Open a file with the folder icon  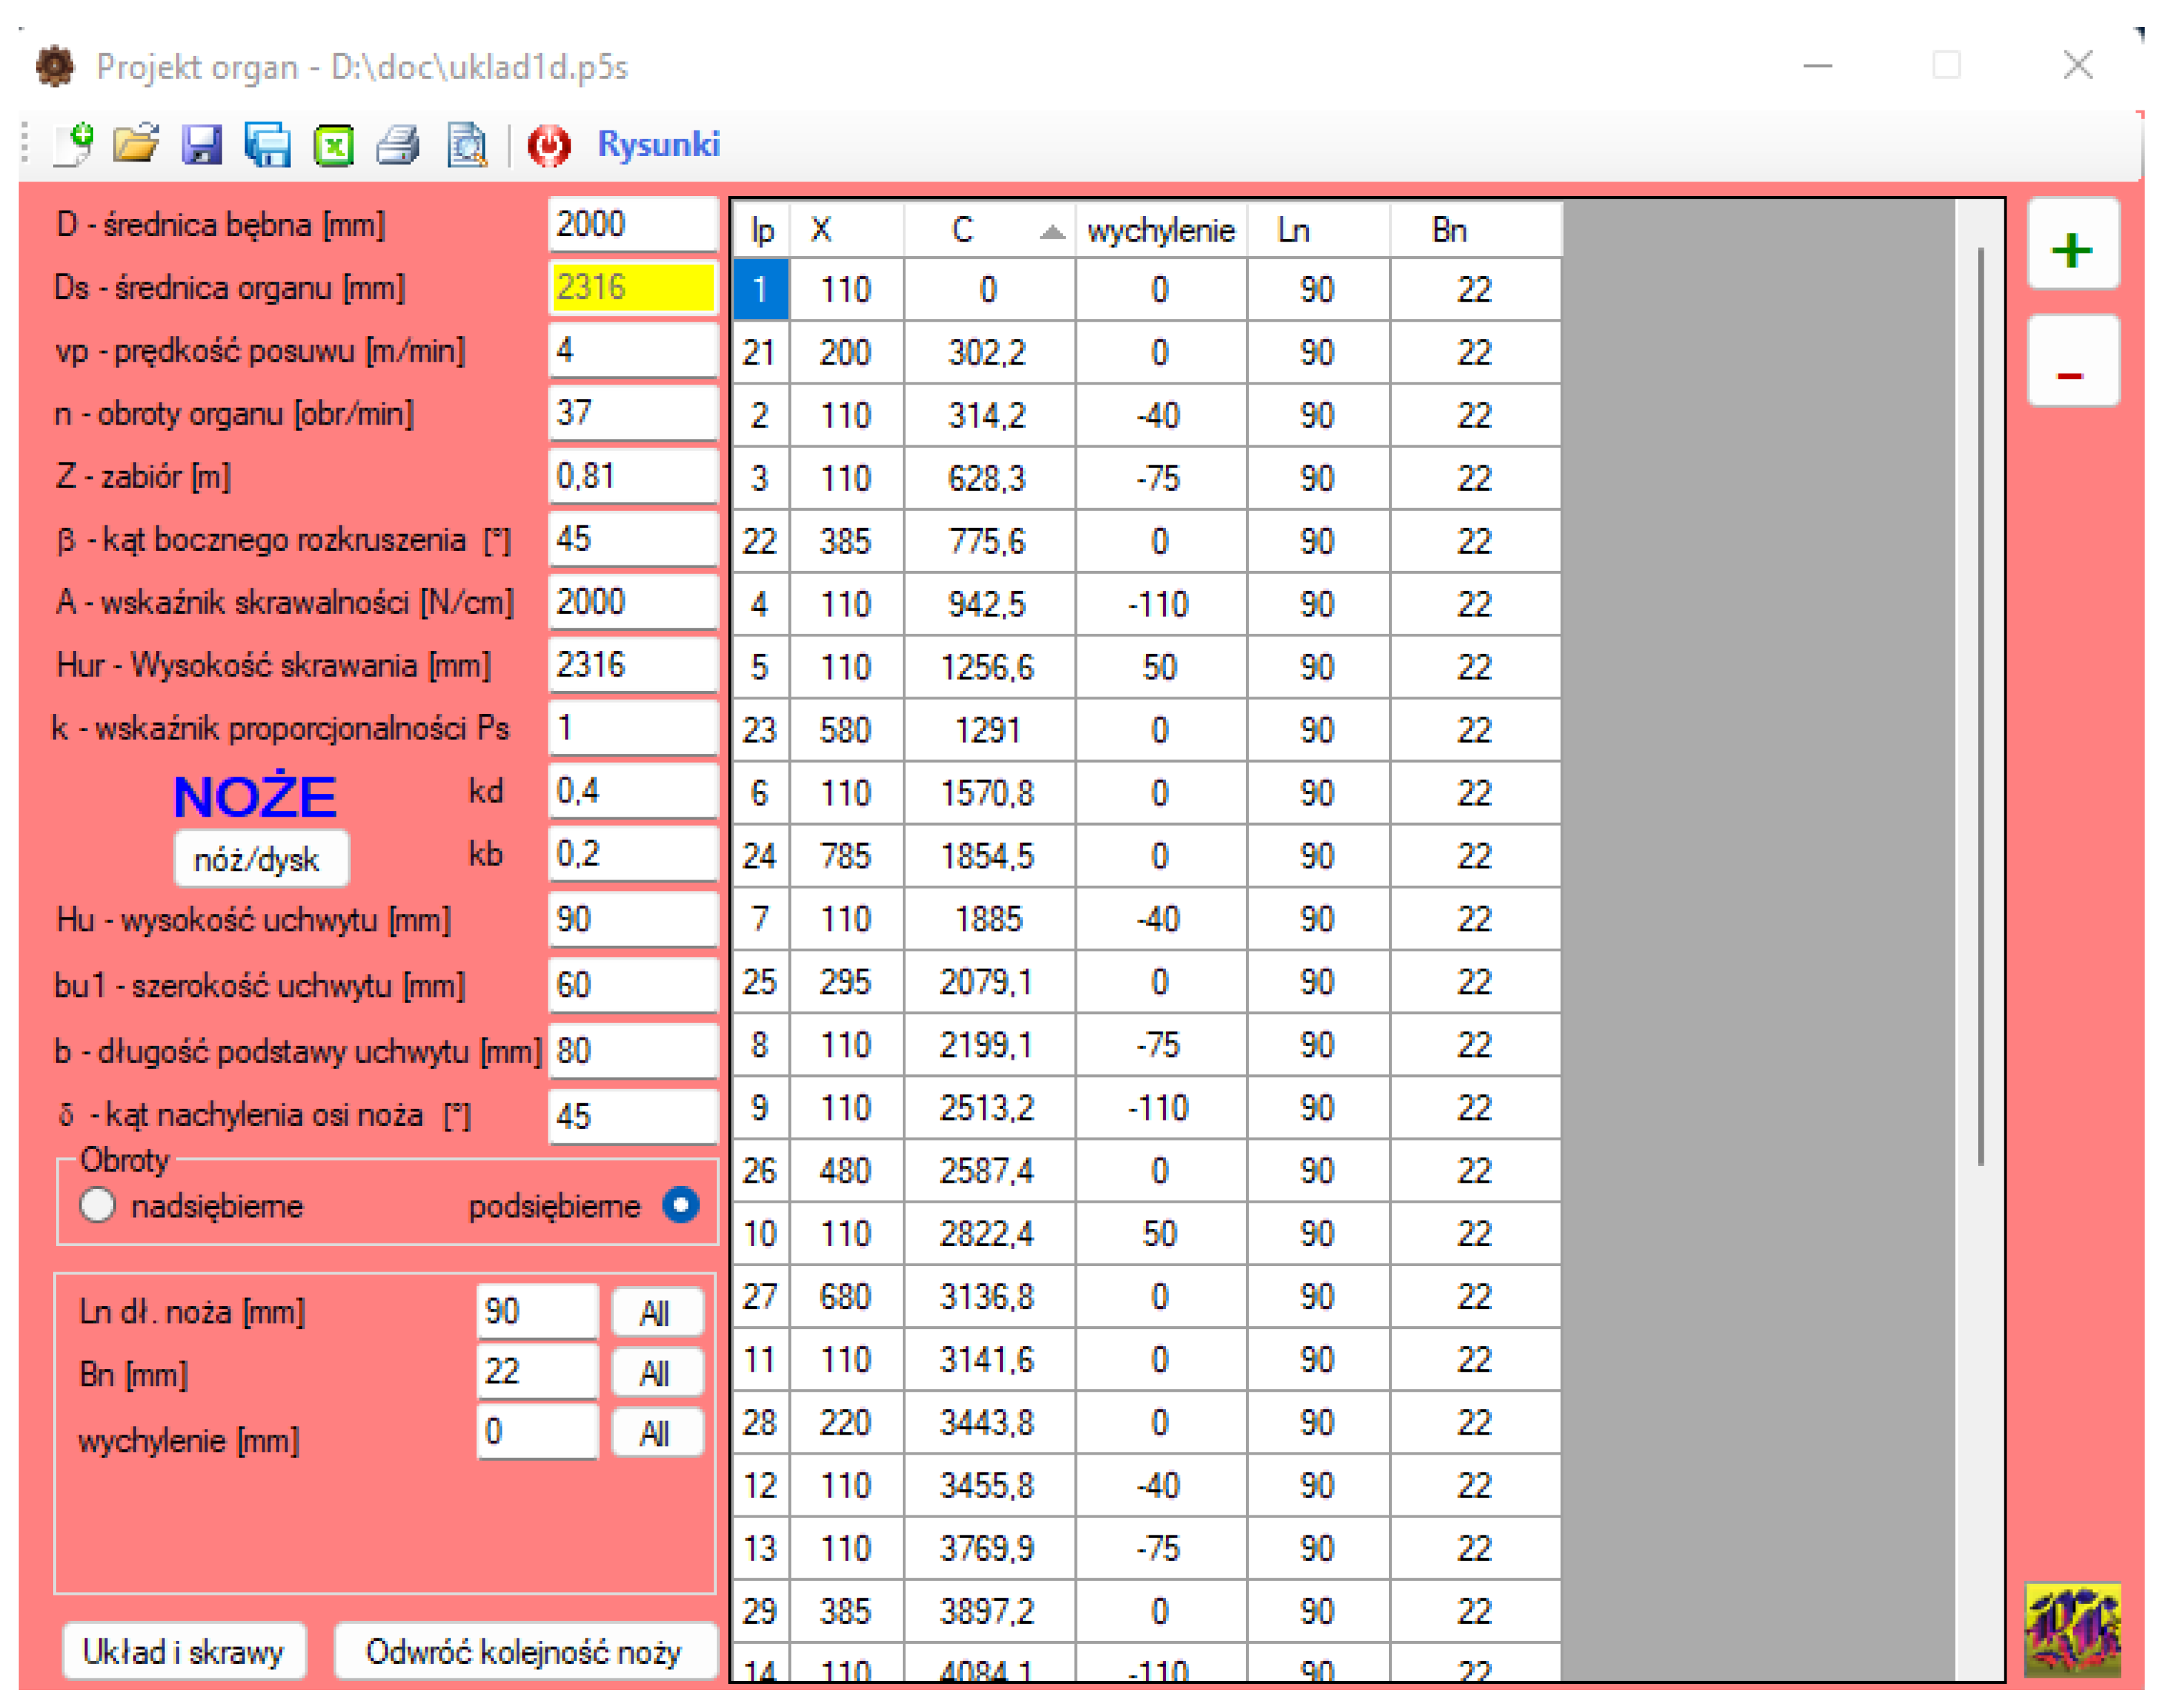point(136,145)
